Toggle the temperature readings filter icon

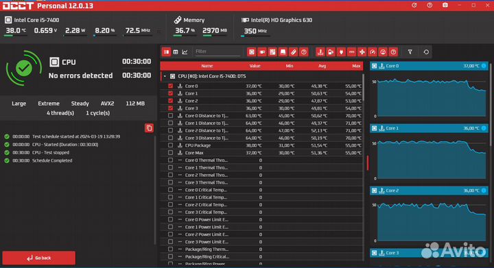[320, 52]
